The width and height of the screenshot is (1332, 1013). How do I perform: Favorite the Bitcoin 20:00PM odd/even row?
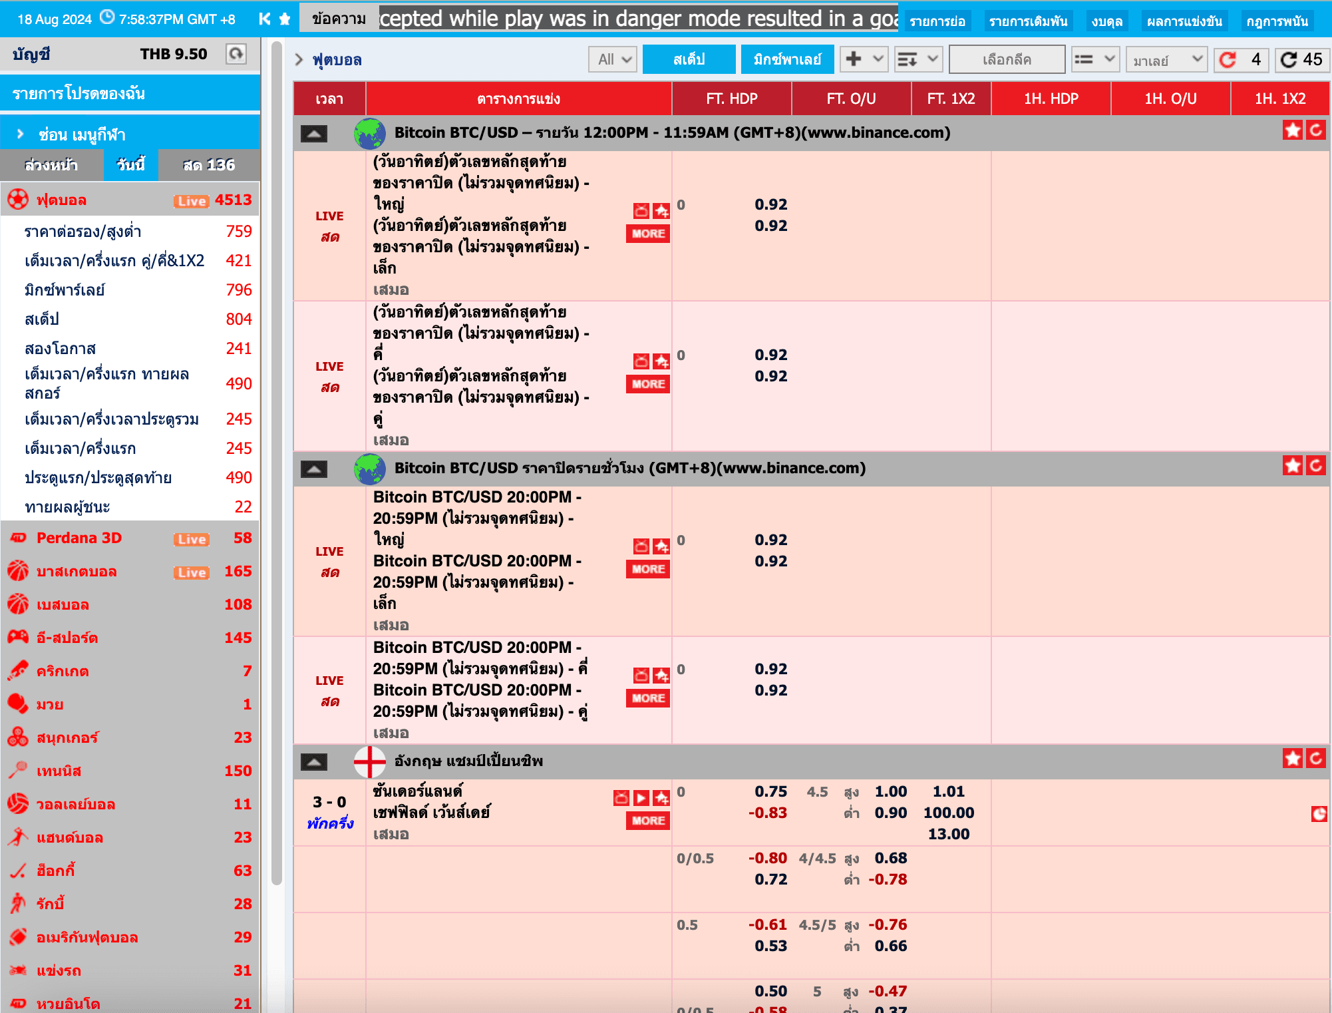661,676
